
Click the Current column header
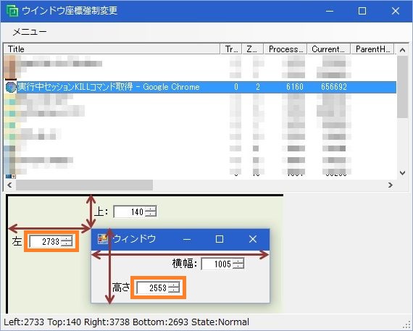(x=329, y=49)
